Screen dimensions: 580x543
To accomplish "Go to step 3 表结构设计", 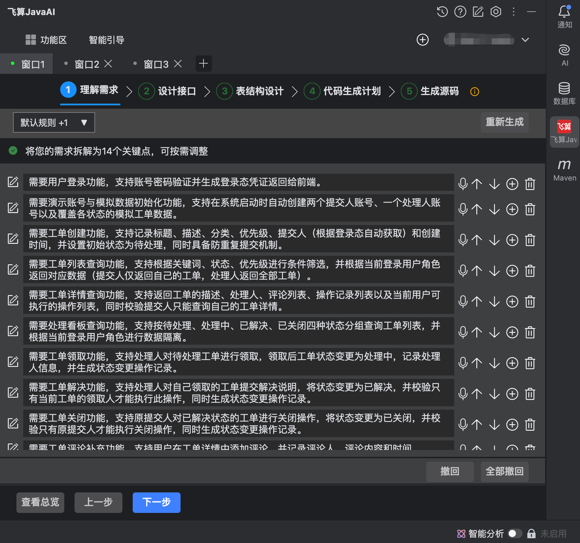I will [x=250, y=91].
